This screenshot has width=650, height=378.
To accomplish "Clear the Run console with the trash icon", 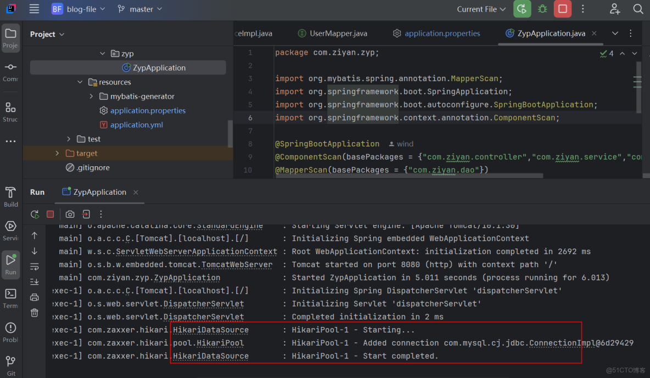I will click(x=34, y=312).
